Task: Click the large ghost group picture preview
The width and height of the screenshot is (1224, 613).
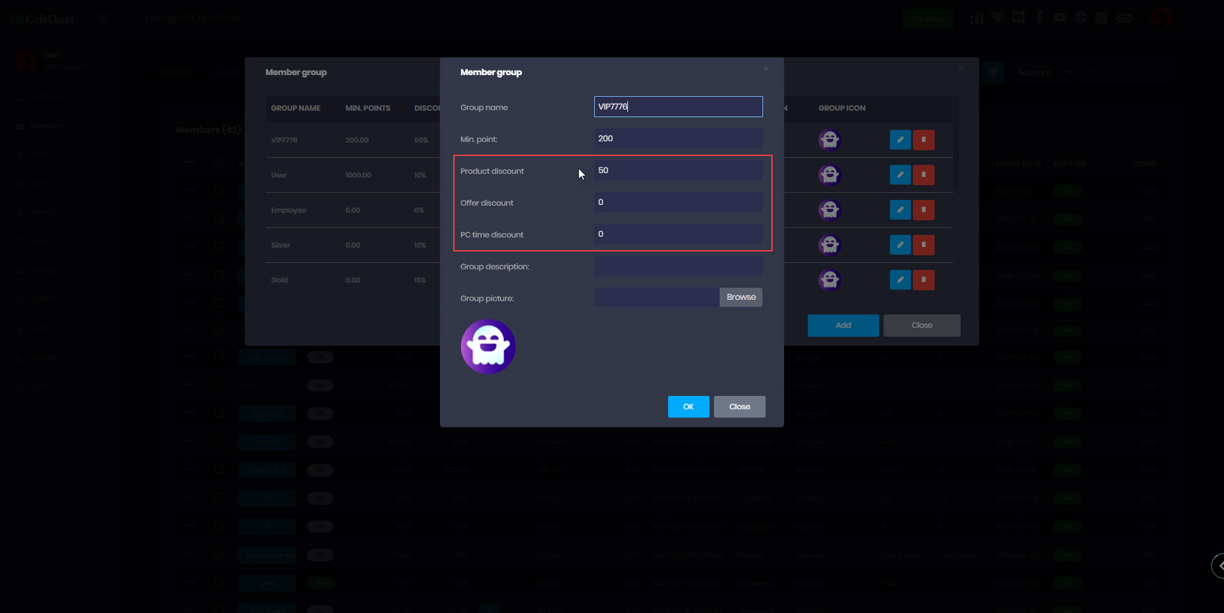Action: 488,347
